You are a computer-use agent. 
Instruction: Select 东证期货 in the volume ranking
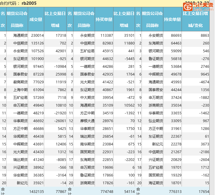pyautogui.click(x=20, y=59)
